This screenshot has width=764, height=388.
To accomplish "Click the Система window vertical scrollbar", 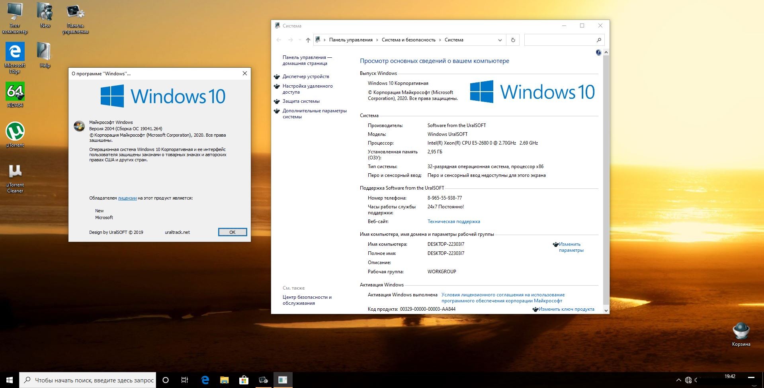I will (606, 179).
